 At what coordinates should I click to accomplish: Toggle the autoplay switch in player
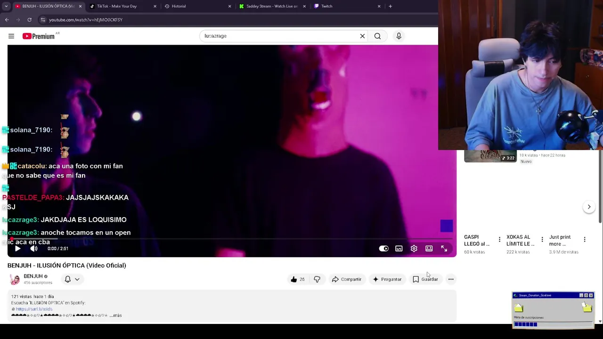click(384, 249)
